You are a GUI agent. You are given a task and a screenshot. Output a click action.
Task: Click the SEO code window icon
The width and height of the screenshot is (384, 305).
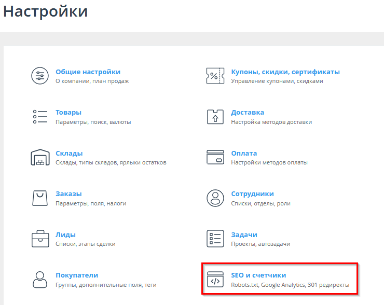click(215, 280)
